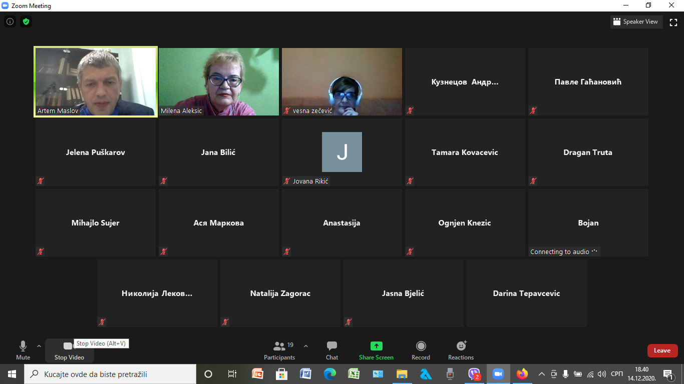Open the Participants list

coord(279,350)
